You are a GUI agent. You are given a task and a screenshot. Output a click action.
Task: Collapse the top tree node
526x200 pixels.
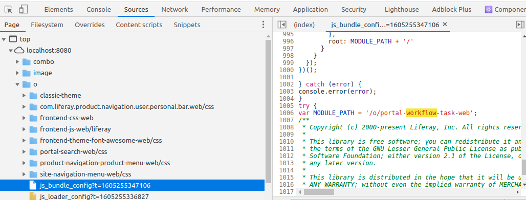(x=4, y=39)
